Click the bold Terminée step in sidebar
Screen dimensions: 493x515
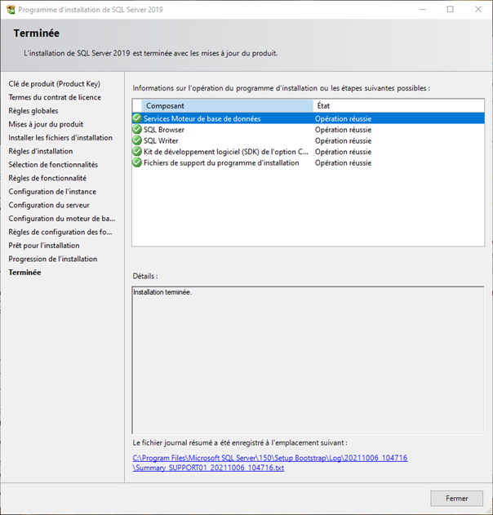[24, 273]
